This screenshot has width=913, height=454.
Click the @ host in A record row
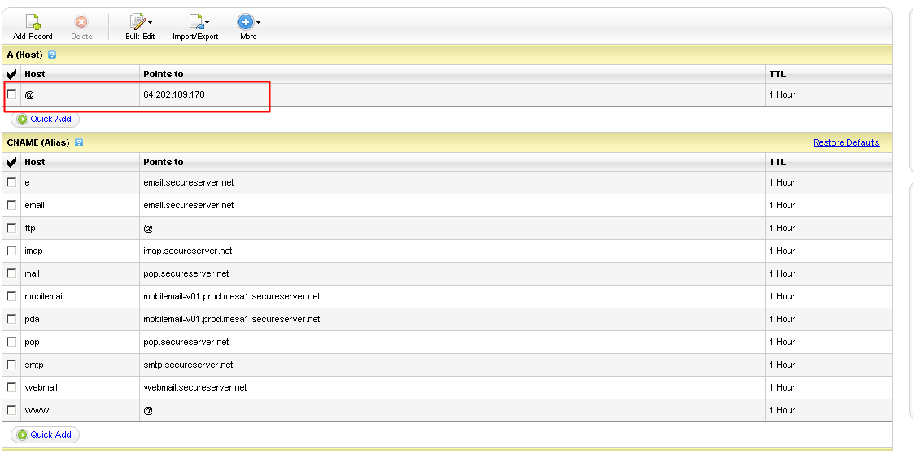click(29, 94)
